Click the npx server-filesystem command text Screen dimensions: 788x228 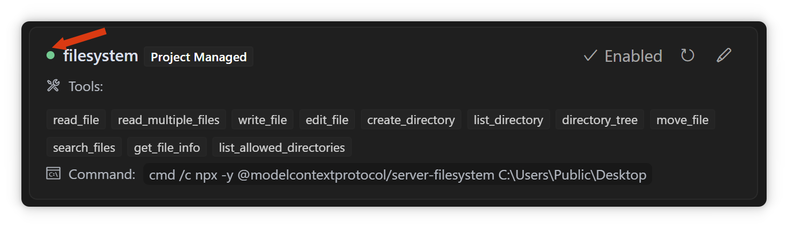click(x=397, y=174)
